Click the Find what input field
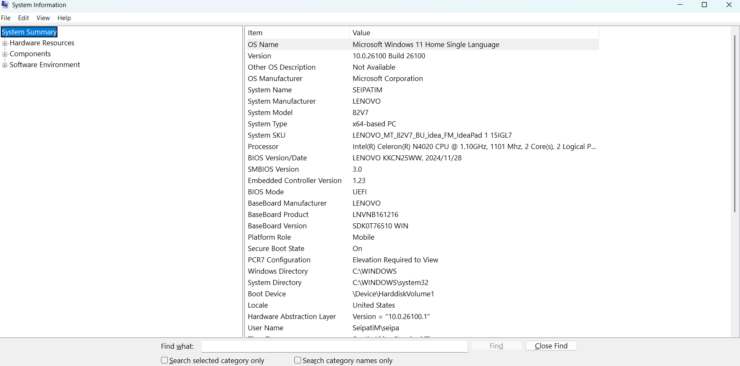The height and width of the screenshot is (366, 740). point(334,346)
